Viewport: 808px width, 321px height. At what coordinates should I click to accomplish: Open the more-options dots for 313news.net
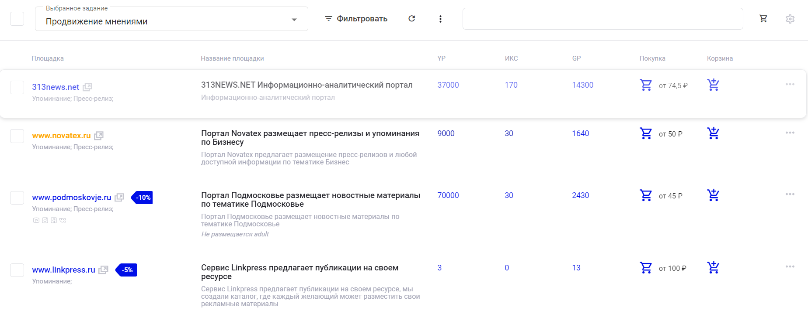790,84
